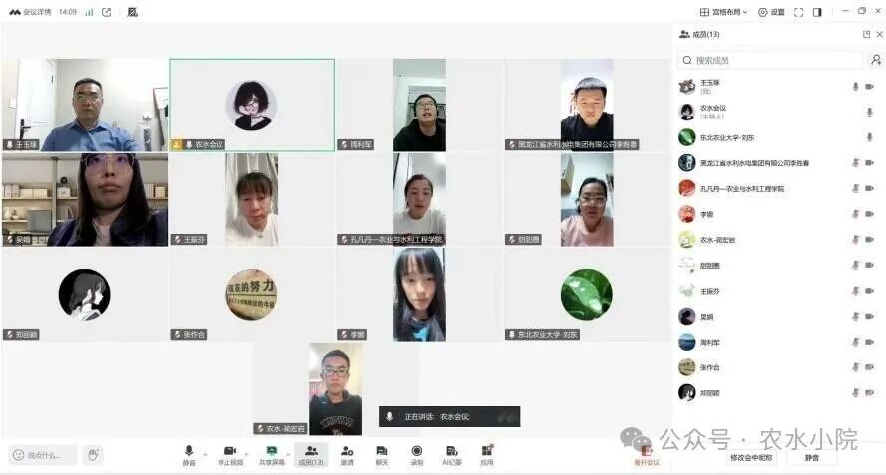Screen dimensions: 886x475
Task: Open 会议详情 meeting details
Action: click(x=28, y=12)
